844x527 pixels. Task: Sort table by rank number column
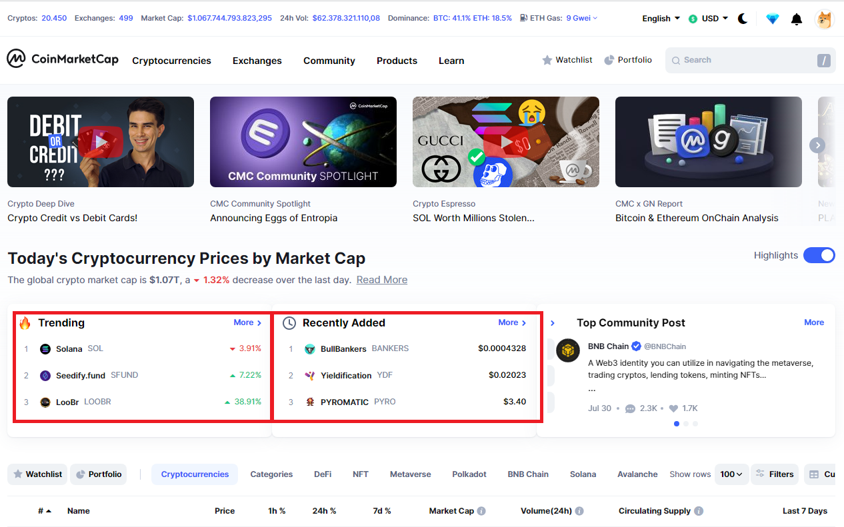coord(44,511)
